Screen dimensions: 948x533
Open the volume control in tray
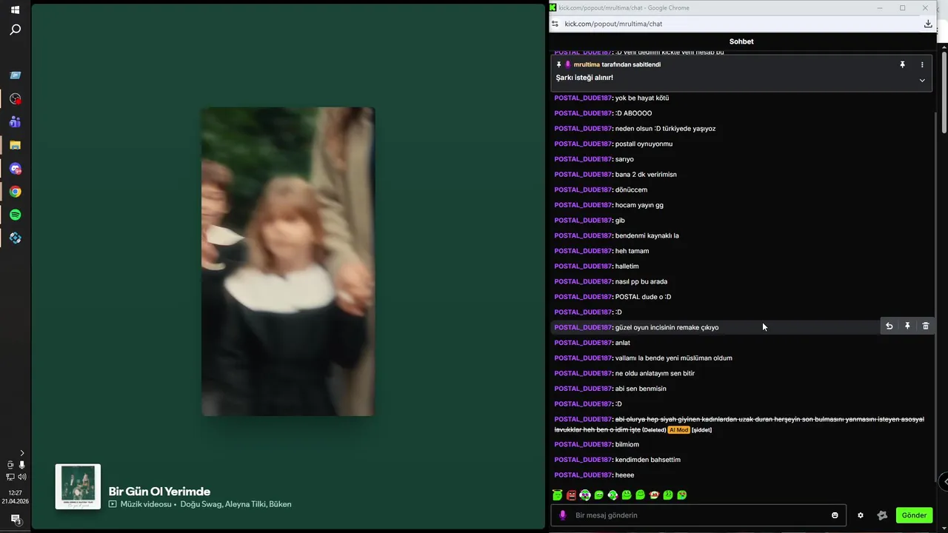(22, 477)
